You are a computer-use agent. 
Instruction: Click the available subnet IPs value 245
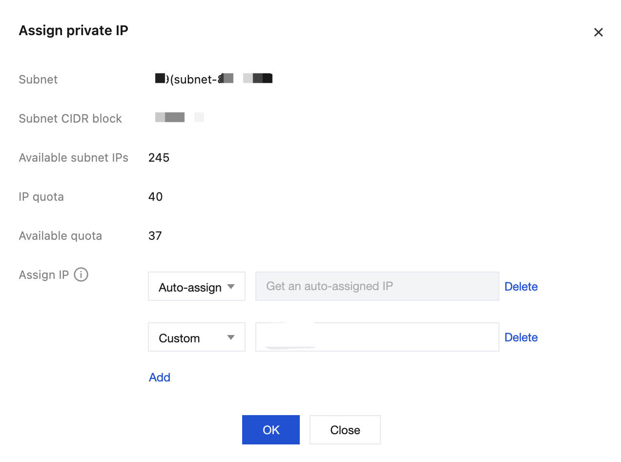(x=159, y=158)
